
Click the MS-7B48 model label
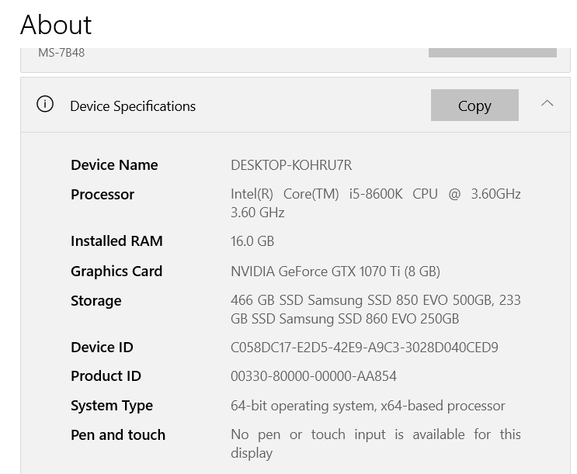(61, 53)
